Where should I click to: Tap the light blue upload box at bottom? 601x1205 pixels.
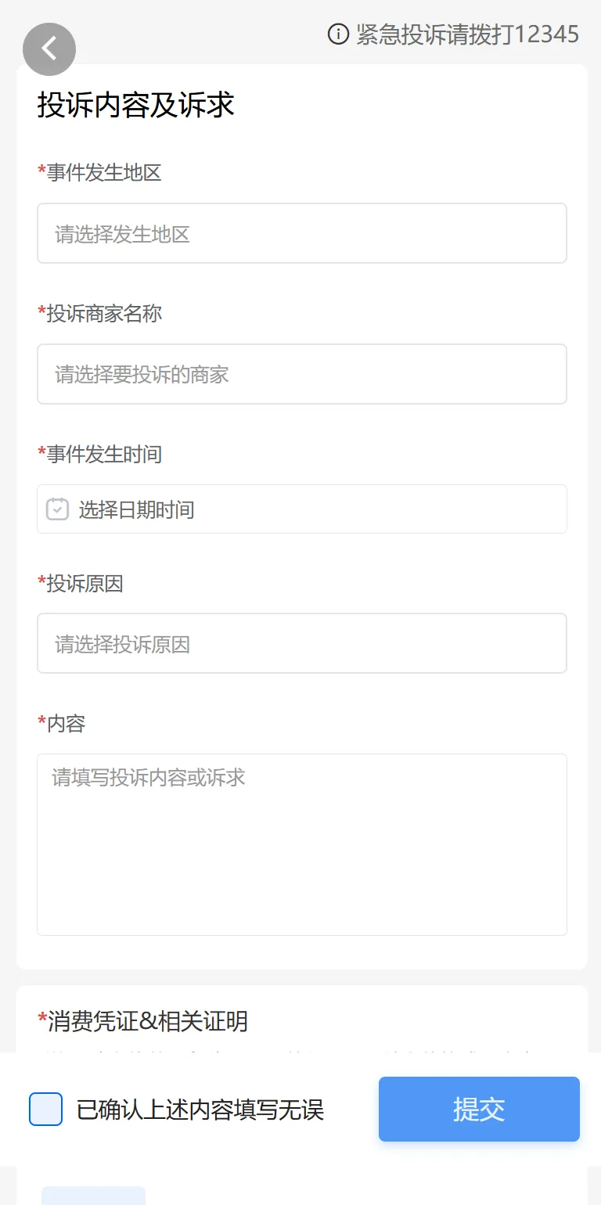pyautogui.click(x=93, y=1196)
